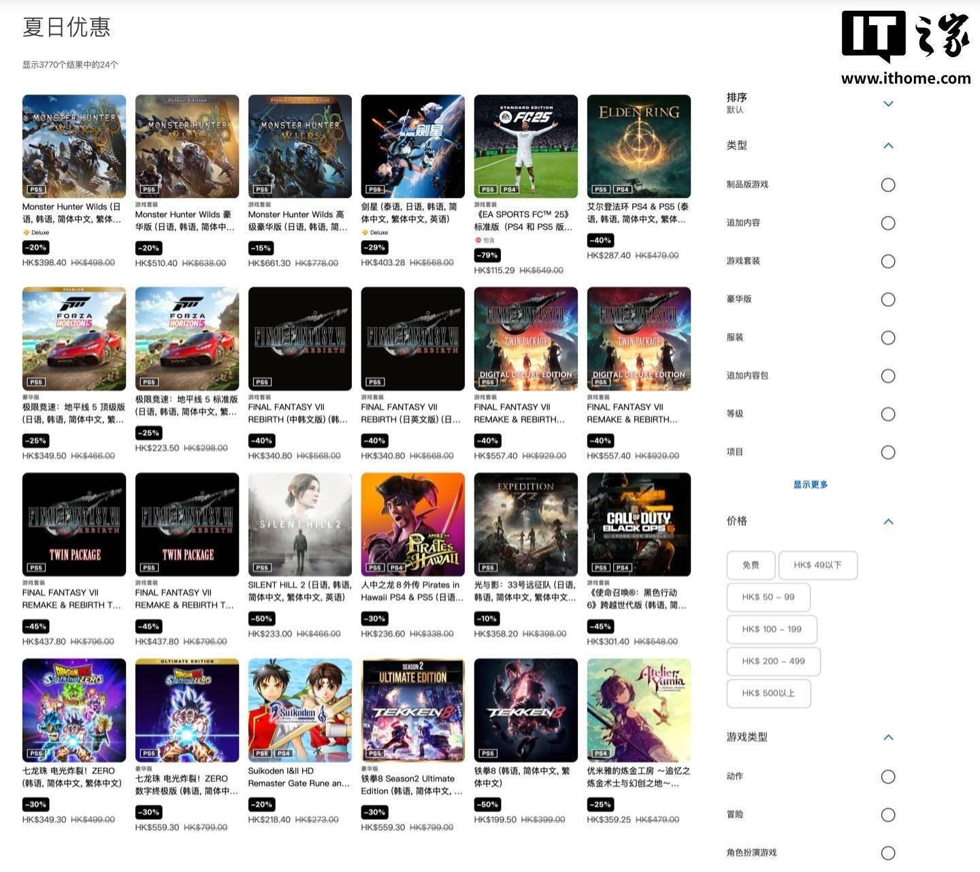This screenshot has width=980, height=872.
Task: Click the HK$218.40 Suikoden price
Action: tap(269, 819)
